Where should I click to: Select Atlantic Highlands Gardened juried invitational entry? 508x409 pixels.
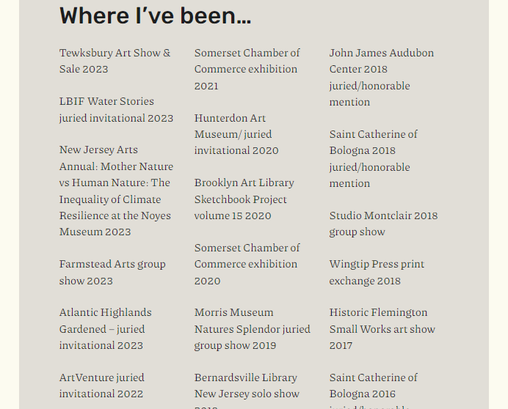pyautogui.click(x=105, y=328)
